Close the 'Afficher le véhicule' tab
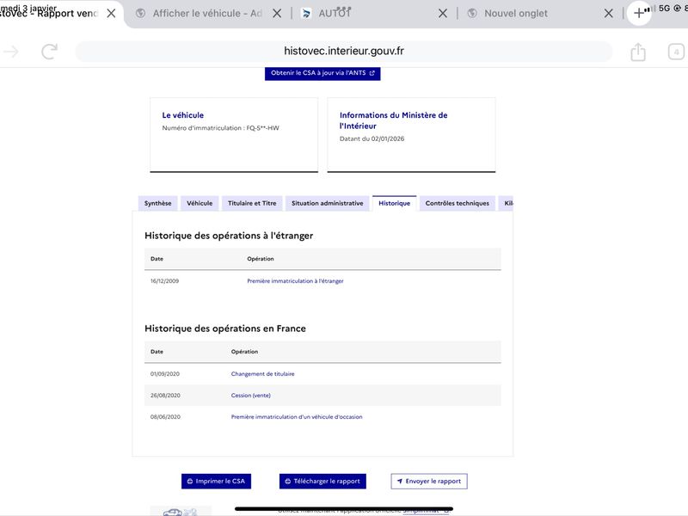Image resolution: width=688 pixels, height=516 pixels. [x=275, y=14]
